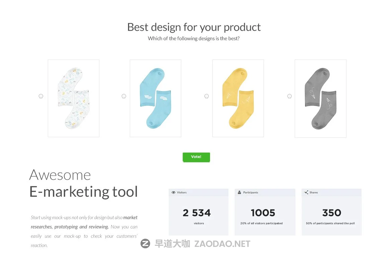Click the Participants panel header
The image size is (388, 269).
(265, 193)
